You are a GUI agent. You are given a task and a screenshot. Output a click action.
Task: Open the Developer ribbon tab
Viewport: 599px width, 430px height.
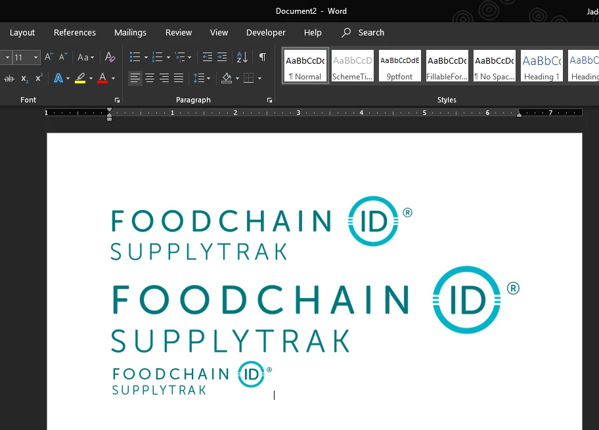coord(266,32)
